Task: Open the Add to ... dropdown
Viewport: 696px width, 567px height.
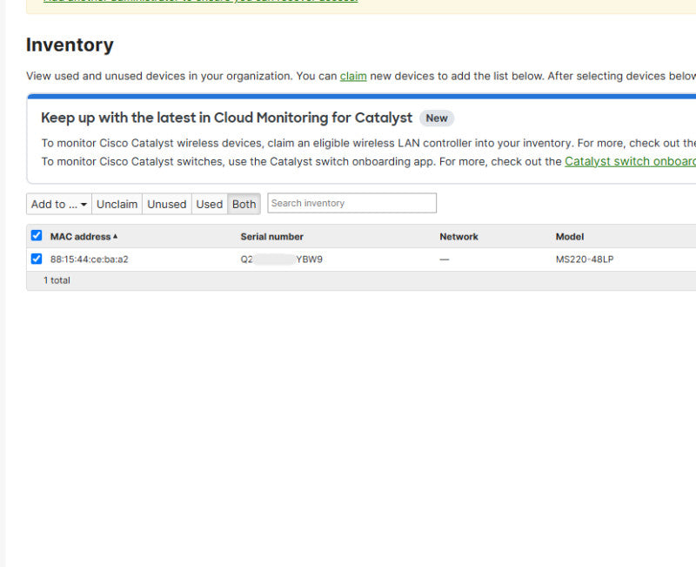Action: coord(59,204)
